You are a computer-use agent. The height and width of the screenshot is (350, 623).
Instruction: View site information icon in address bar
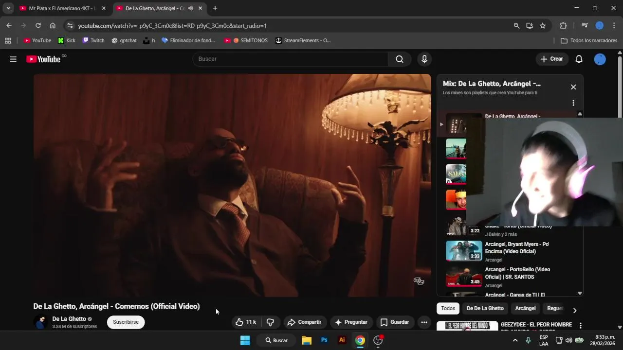click(x=70, y=26)
